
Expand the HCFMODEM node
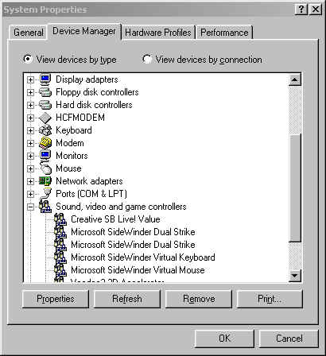click(x=30, y=118)
